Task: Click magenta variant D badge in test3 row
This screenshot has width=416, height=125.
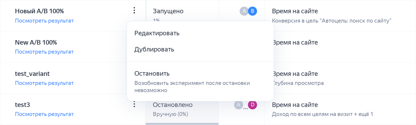Action: (252, 105)
